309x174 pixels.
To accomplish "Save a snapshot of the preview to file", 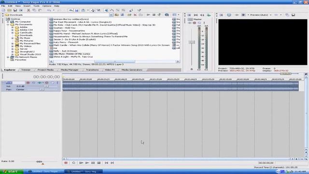I will (294, 15).
